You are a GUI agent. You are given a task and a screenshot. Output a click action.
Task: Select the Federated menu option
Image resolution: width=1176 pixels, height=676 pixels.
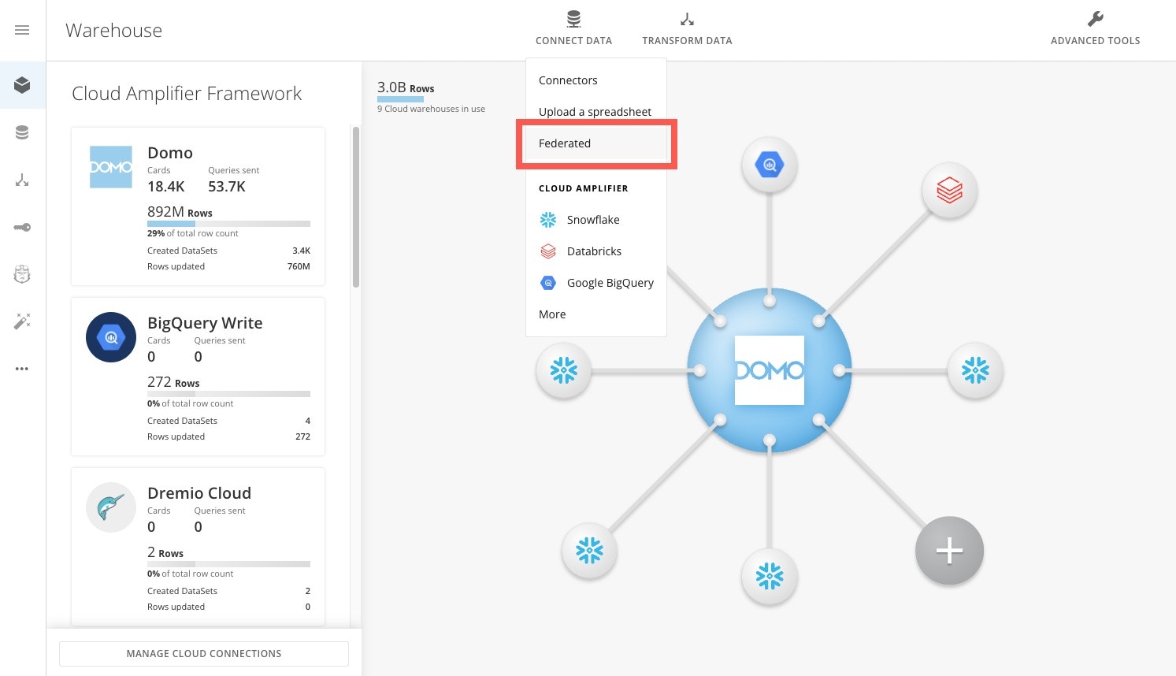pos(596,143)
